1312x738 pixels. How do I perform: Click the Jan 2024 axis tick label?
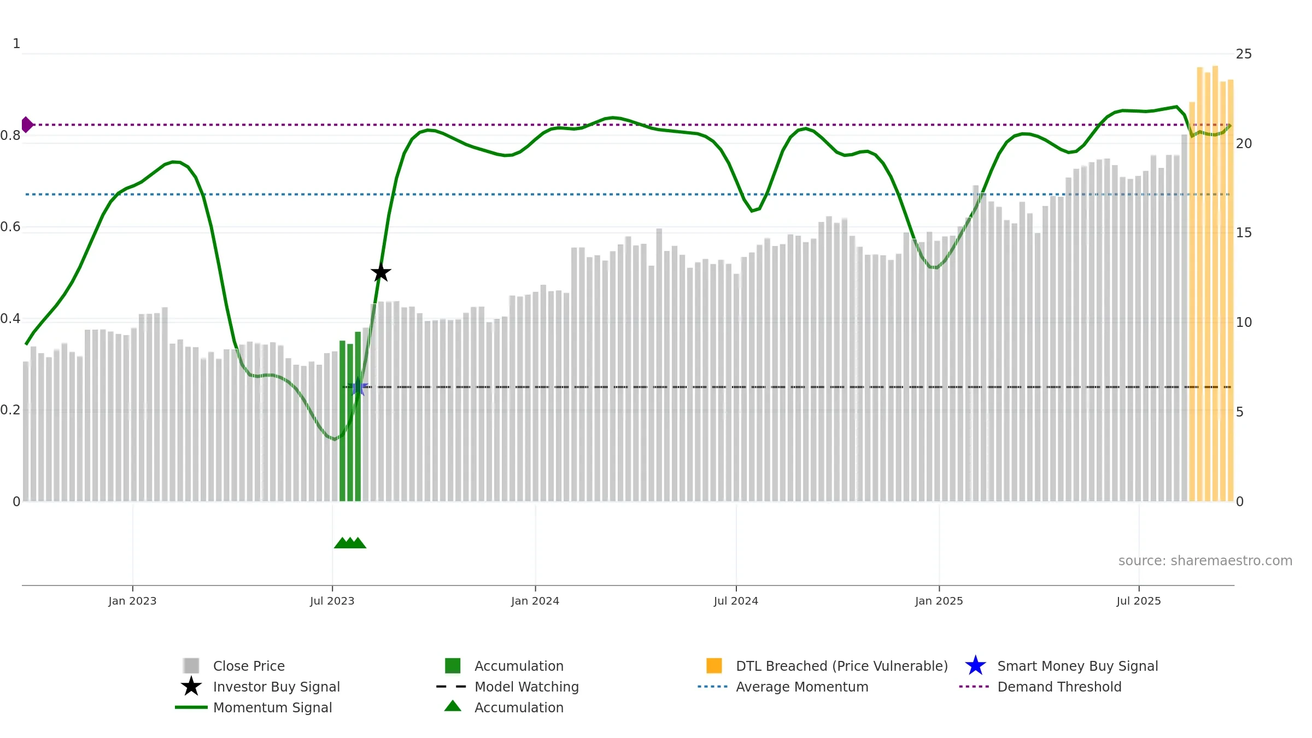(x=535, y=601)
